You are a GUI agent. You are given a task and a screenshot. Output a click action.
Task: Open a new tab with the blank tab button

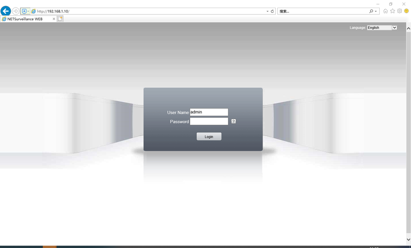point(60,19)
